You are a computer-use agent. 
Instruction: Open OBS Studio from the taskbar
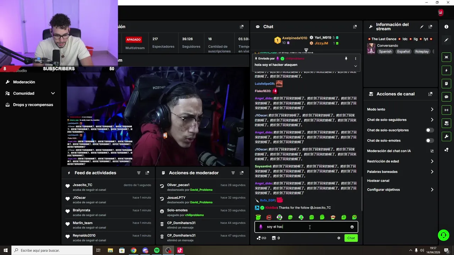(168, 250)
